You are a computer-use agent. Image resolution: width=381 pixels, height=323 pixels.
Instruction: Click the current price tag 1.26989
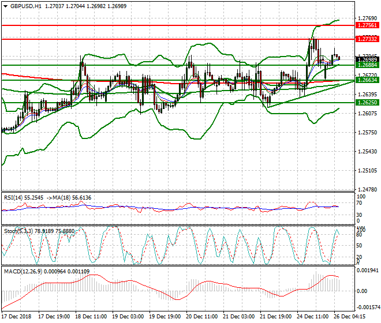coord(368,59)
